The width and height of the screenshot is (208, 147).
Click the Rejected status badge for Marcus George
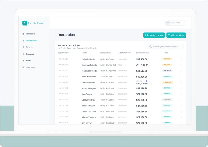coord(167,99)
